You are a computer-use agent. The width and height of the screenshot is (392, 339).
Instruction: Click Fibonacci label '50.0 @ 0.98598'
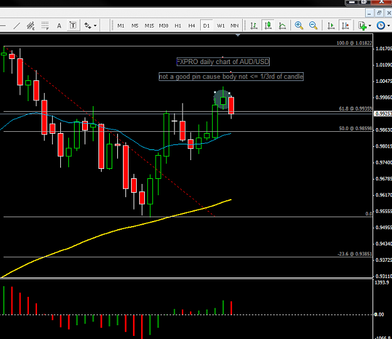point(355,128)
